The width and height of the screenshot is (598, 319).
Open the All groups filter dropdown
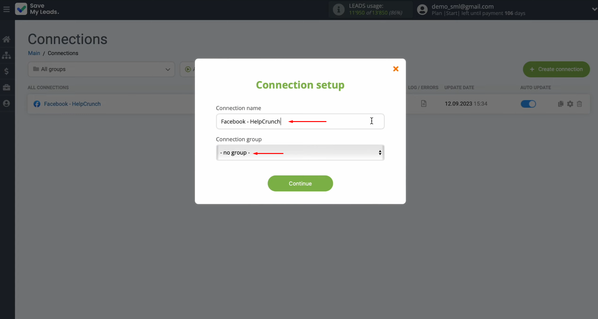pos(101,69)
